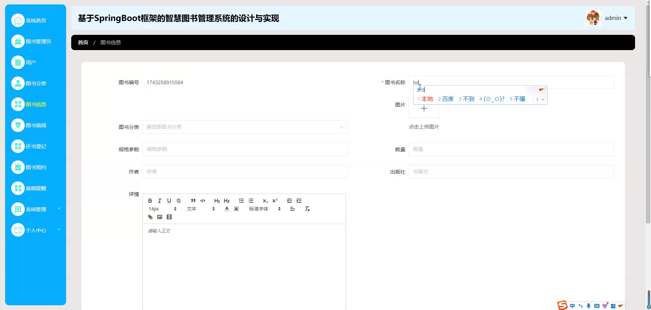Viewport: 651px width, 310px height.
Task: Choose IME candidate 2 百度
Action: [446, 99]
